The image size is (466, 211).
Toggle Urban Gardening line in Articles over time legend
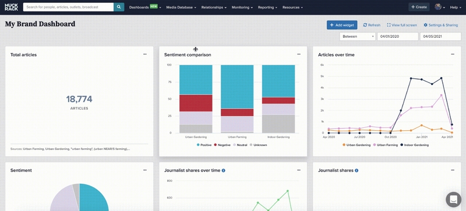coord(356,145)
